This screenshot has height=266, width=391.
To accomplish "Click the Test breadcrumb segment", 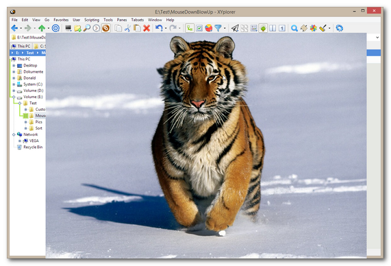I will 30,53.
